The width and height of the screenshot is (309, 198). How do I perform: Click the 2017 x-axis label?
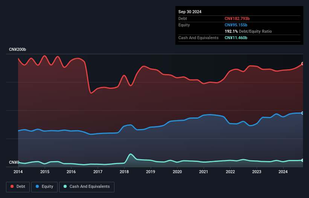[98, 172]
